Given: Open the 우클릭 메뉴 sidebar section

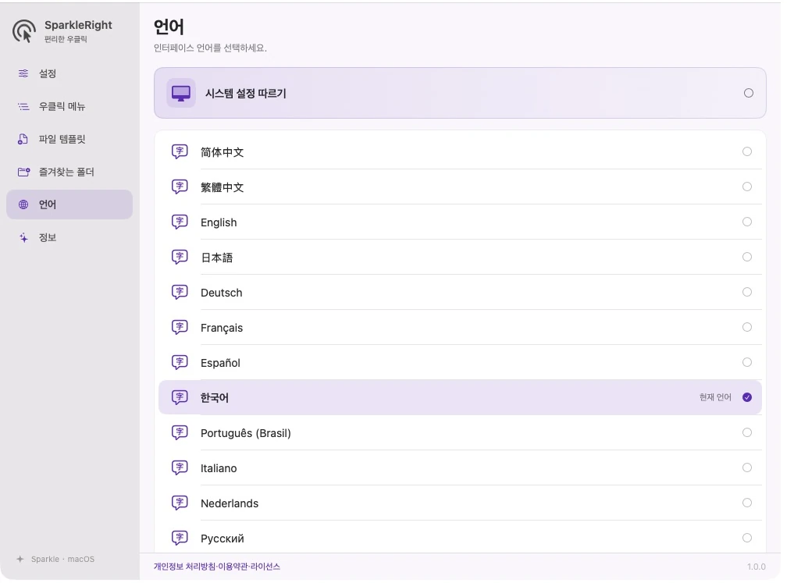Looking at the screenshot, I should coord(69,106).
